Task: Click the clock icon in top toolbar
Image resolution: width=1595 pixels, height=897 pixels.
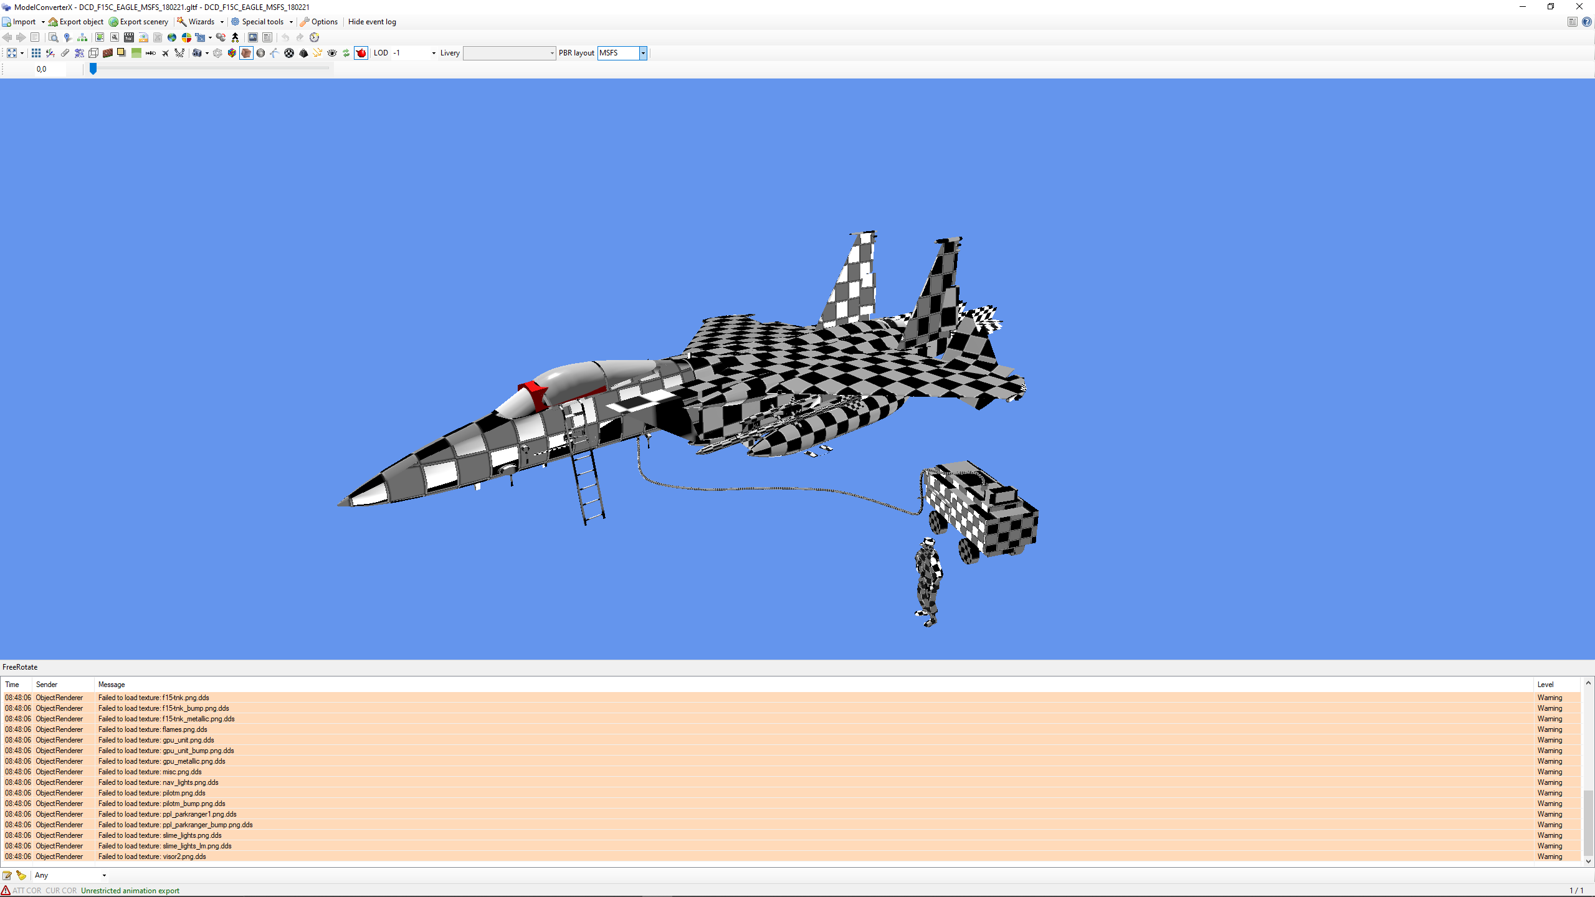Action: (315, 37)
